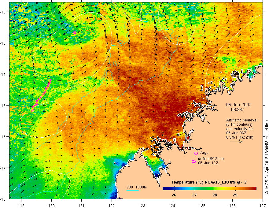The height and width of the screenshot is (208, 269).
Task: Click the temperature color bar
Action: pos(209,189)
